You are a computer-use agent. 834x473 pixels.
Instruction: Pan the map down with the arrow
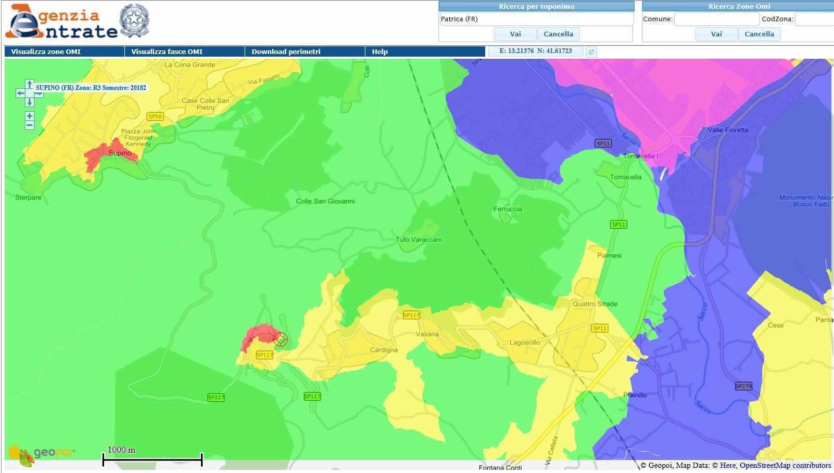(x=30, y=102)
